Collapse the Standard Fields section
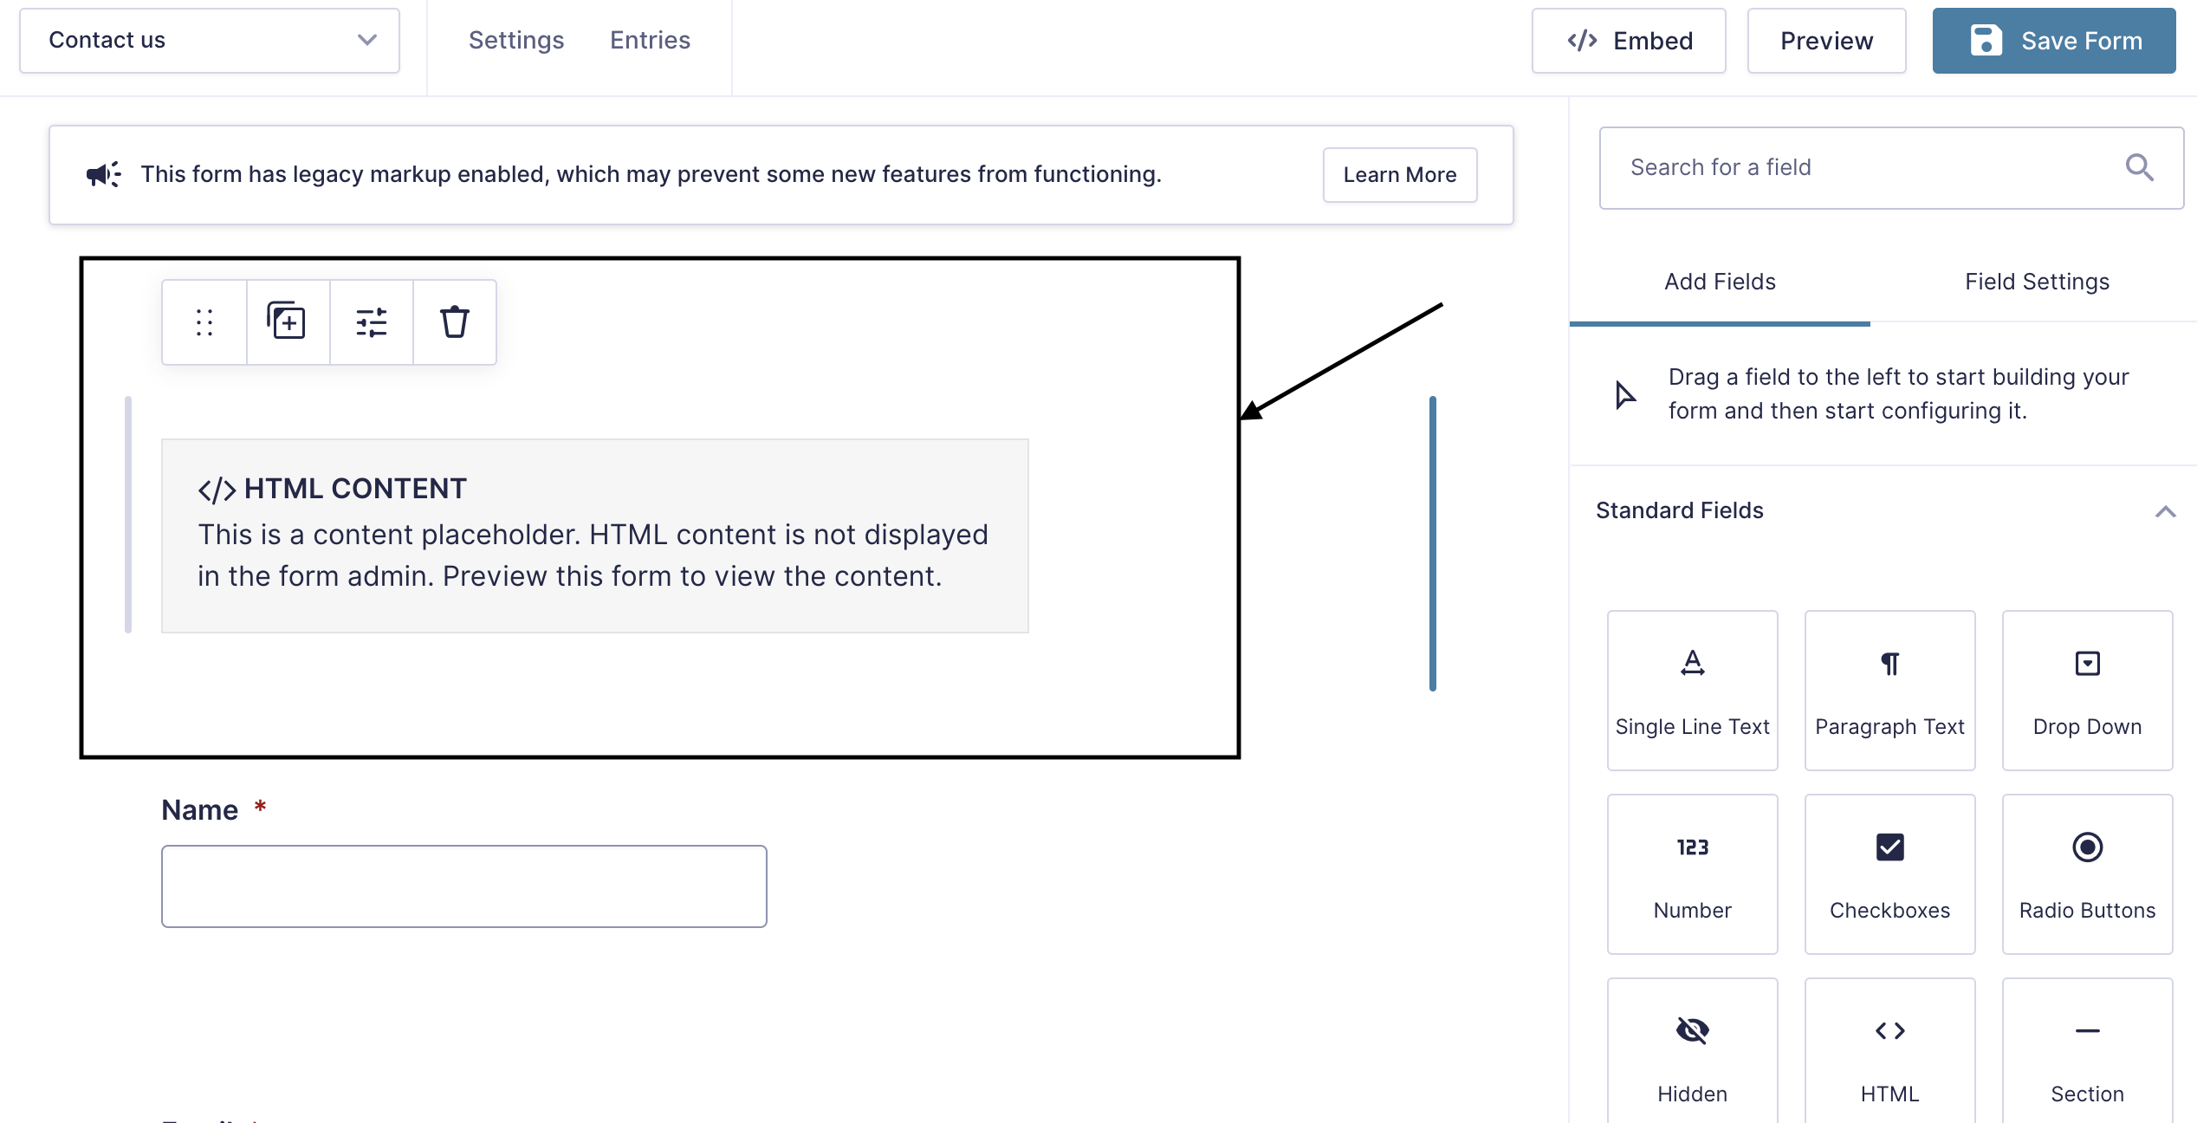2197x1123 pixels. (x=2164, y=511)
